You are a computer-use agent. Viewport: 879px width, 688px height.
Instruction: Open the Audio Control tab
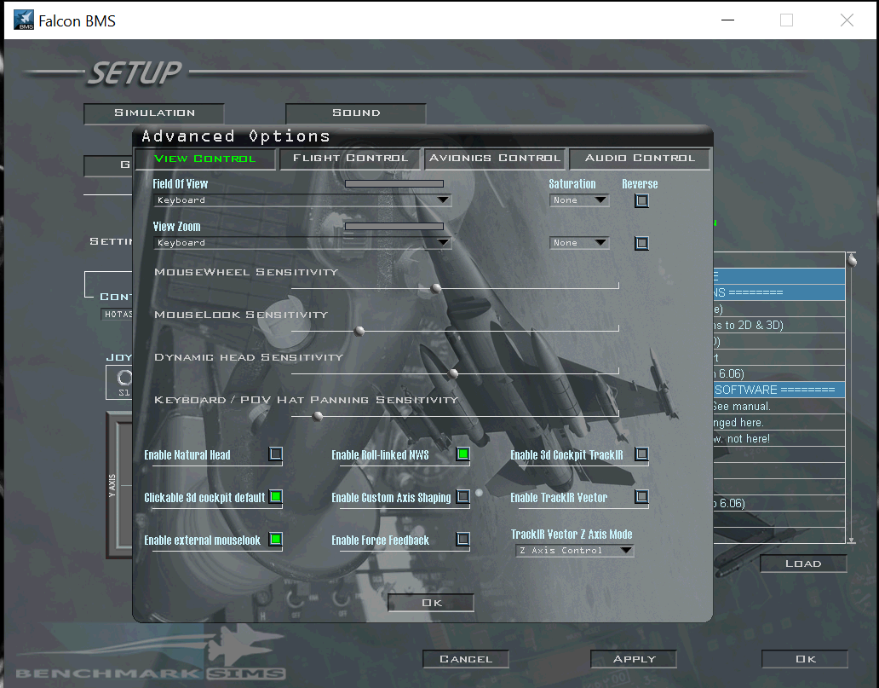tap(640, 159)
